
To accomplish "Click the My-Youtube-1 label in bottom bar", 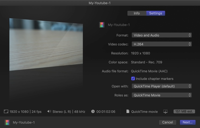I will (24, 122).
